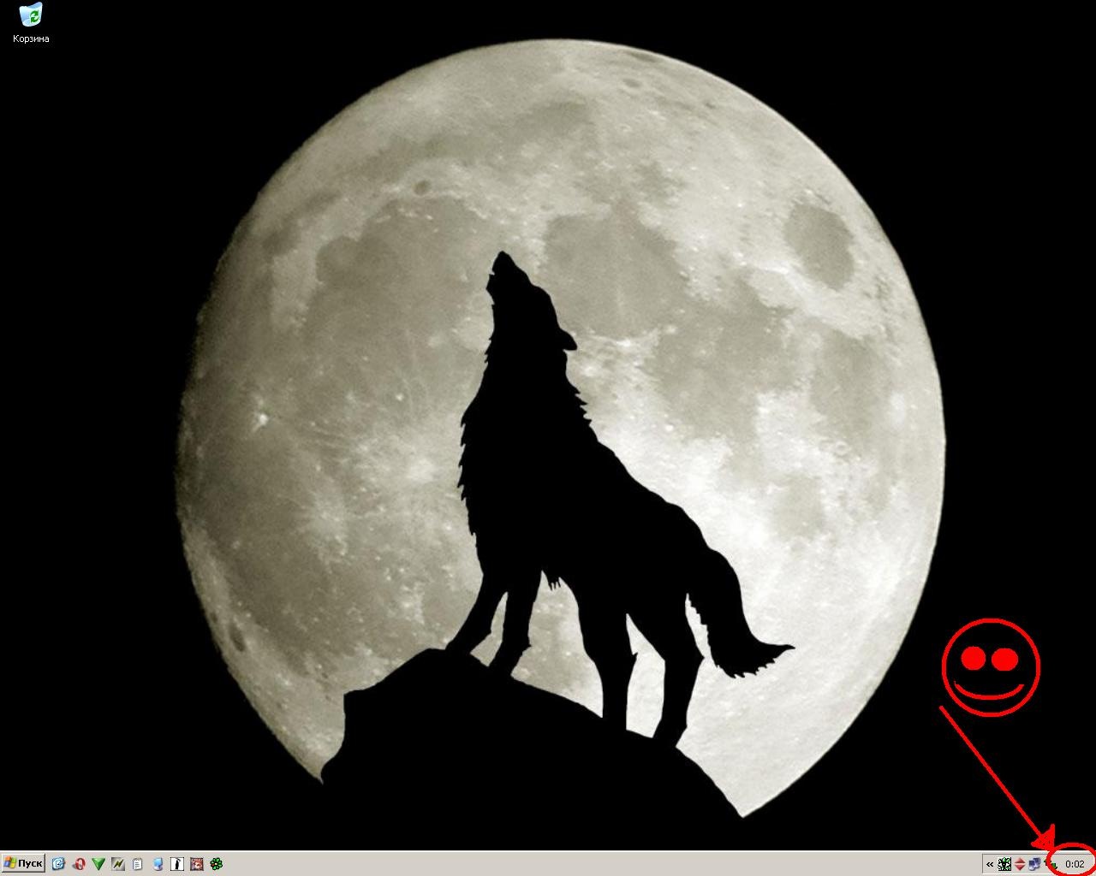This screenshot has height=876, width=1096.
Task: Open network connection two-monitors tray icon
Action: coord(1034,864)
